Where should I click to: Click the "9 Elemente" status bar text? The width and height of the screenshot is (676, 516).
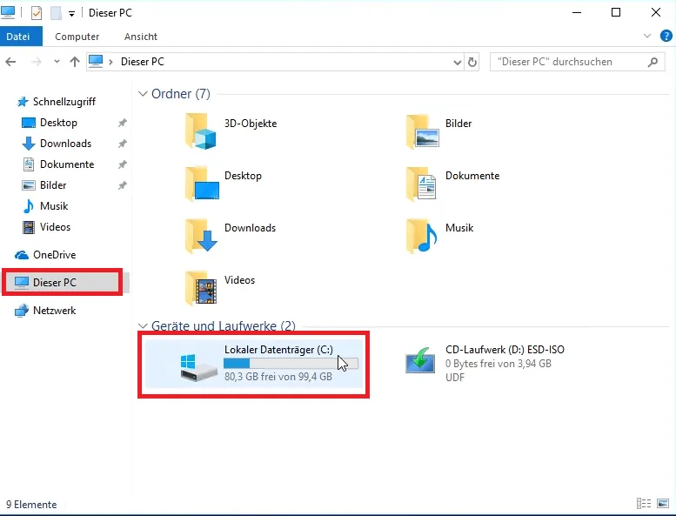31,505
